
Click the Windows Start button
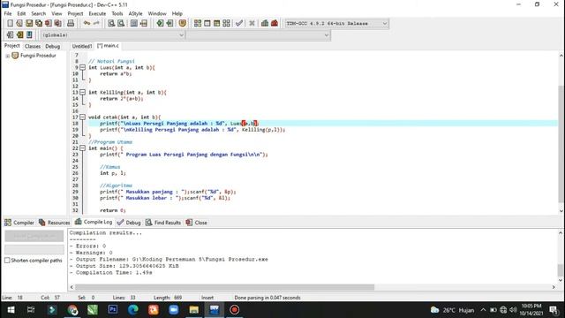click(x=11, y=310)
